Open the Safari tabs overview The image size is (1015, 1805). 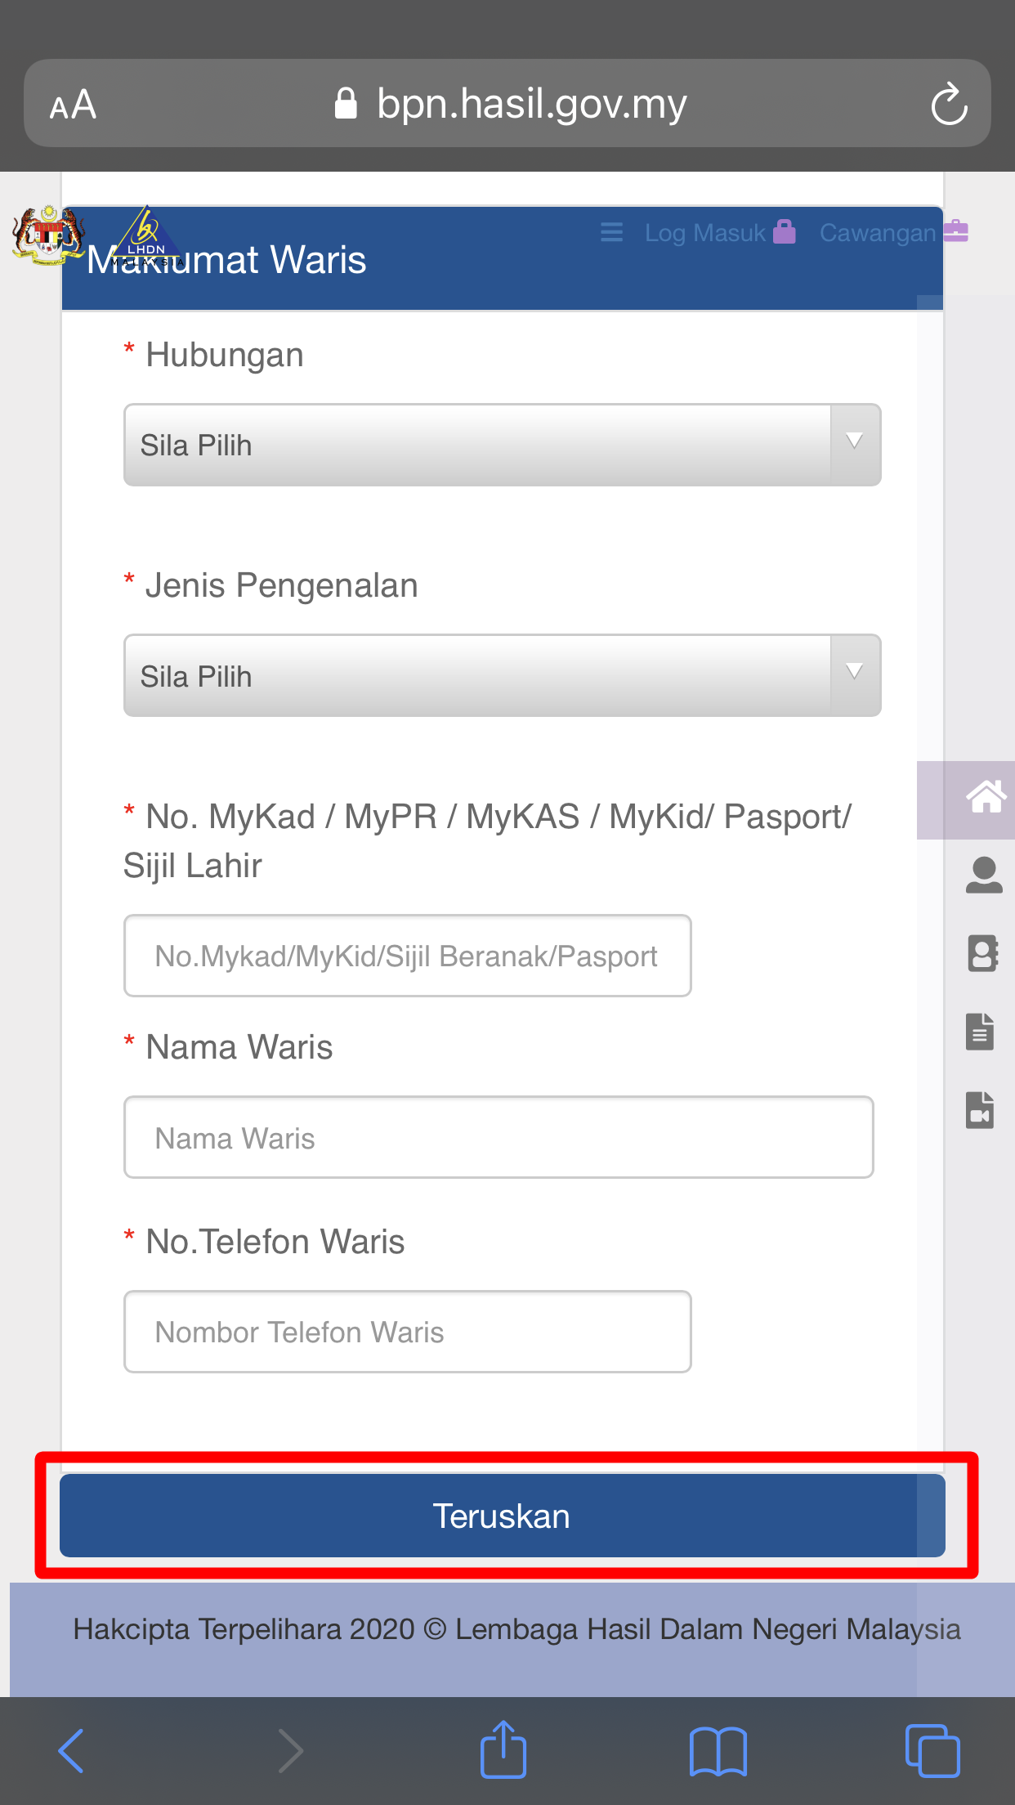[932, 1751]
